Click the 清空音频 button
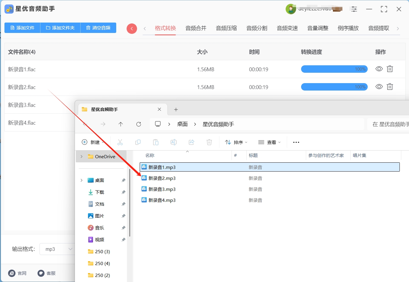The height and width of the screenshot is (282, 409). pyautogui.click(x=98, y=28)
